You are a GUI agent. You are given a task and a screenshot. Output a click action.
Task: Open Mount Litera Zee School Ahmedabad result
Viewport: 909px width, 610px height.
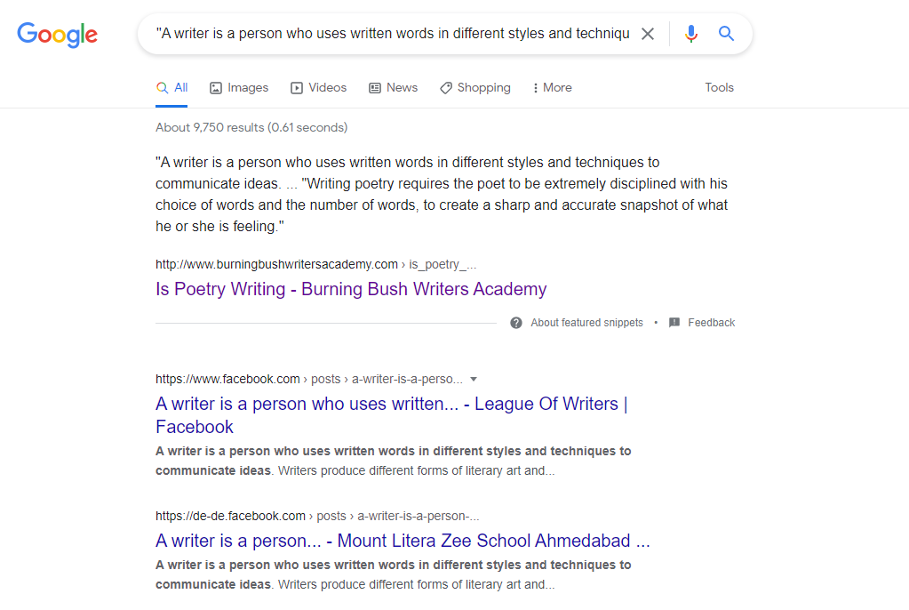403,541
